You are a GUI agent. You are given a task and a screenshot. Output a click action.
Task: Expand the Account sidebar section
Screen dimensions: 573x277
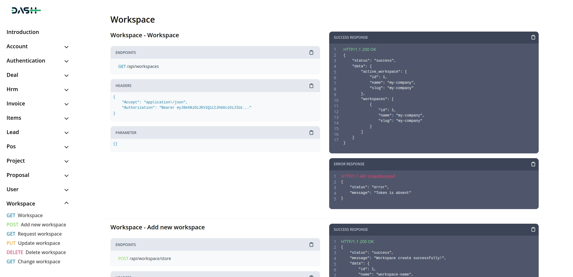pyautogui.click(x=67, y=47)
